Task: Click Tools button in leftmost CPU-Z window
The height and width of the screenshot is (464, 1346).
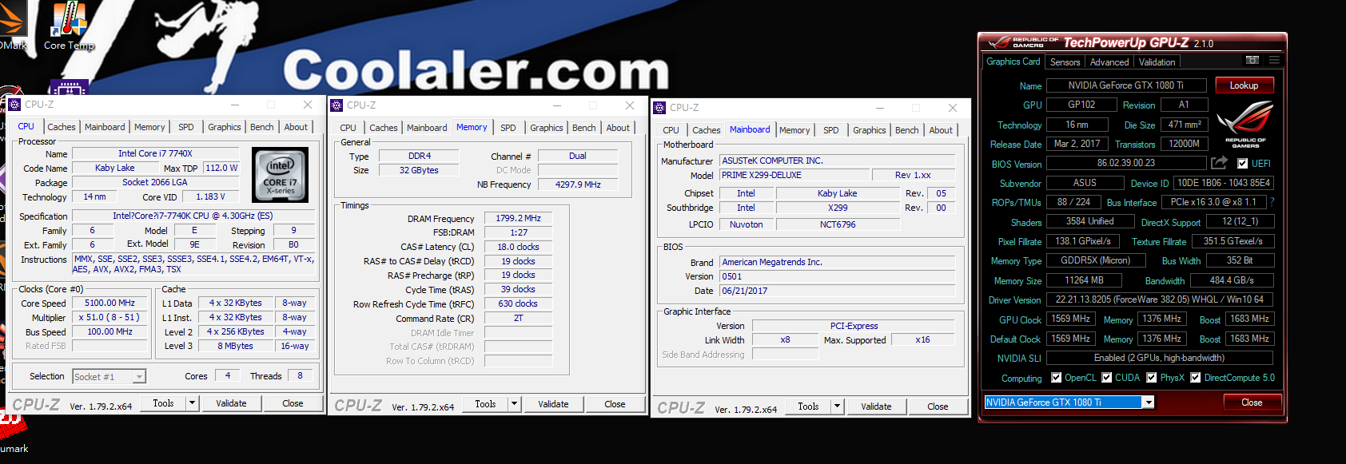Action: click(x=164, y=403)
